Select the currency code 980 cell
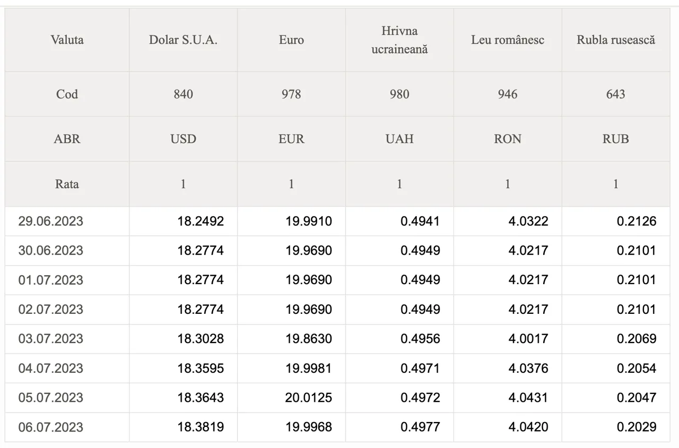679x448 pixels. coord(399,94)
